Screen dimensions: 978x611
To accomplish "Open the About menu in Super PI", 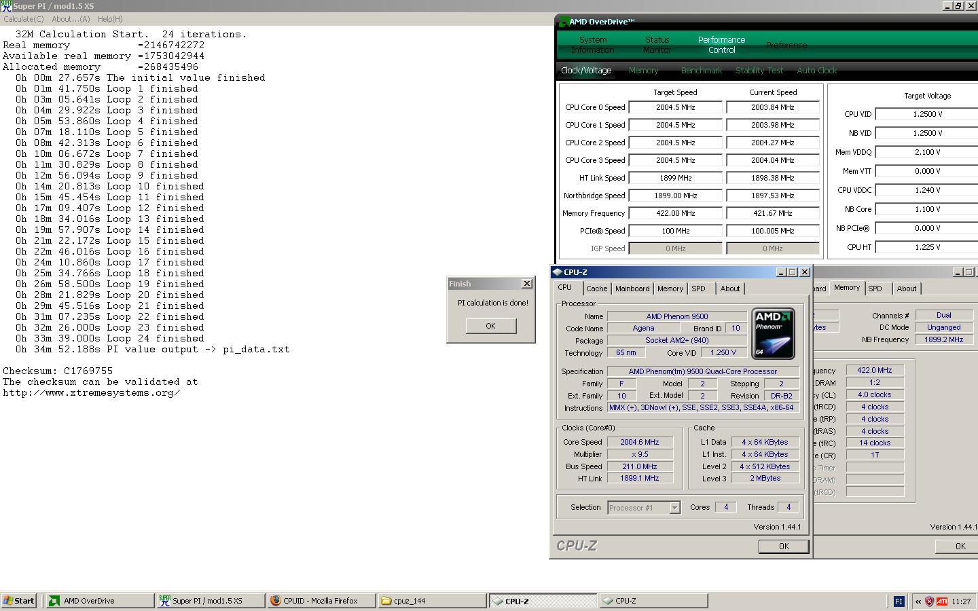I will click(x=71, y=19).
